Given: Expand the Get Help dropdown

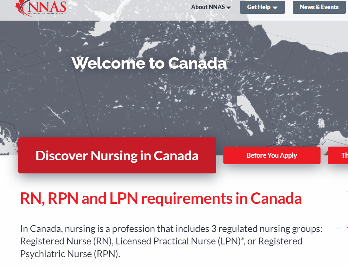Looking at the screenshot, I should 262,7.
